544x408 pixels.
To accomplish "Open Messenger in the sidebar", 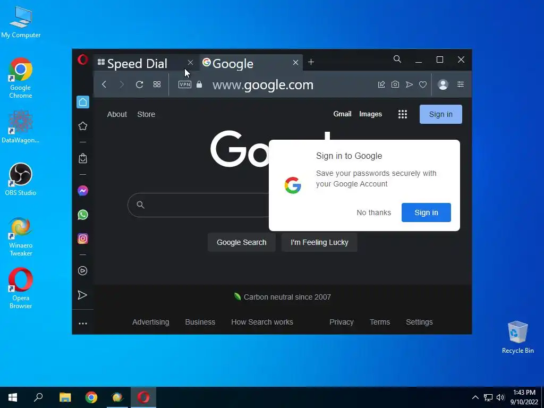I will (x=82, y=191).
